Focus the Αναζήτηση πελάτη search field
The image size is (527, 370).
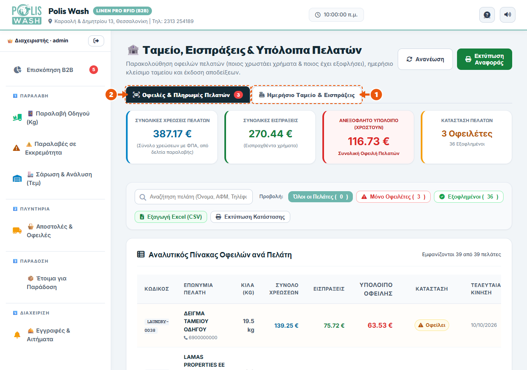(194, 197)
